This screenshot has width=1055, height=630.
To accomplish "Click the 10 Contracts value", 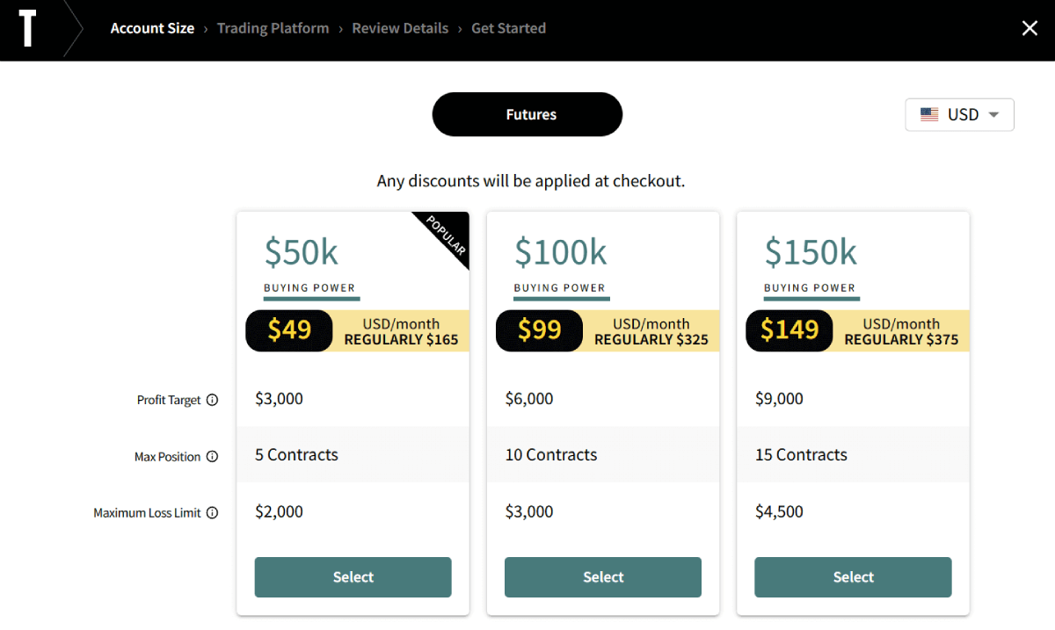I will click(x=551, y=455).
